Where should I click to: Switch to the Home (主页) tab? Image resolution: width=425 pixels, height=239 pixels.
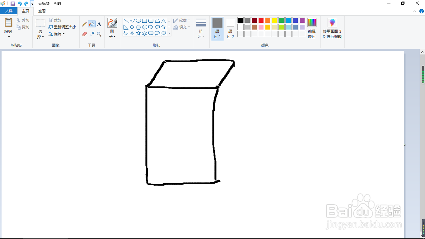[26, 11]
